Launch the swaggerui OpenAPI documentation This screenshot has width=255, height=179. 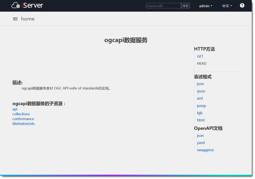tap(205, 150)
